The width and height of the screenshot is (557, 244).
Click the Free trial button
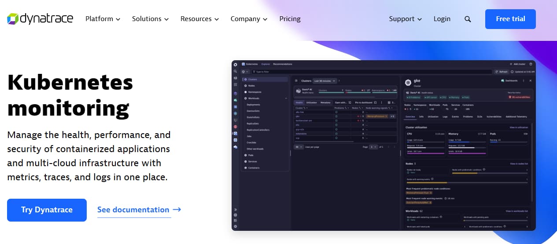pyautogui.click(x=510, y=19)
